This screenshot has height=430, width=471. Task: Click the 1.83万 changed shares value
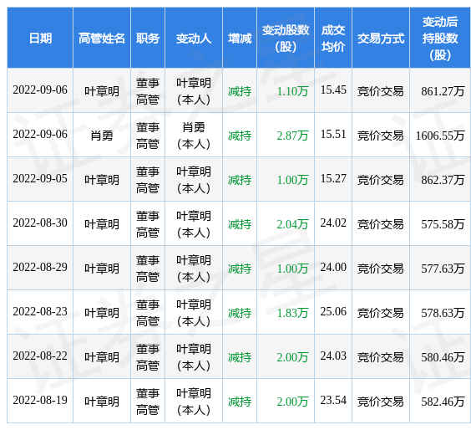tap(292, 313)
